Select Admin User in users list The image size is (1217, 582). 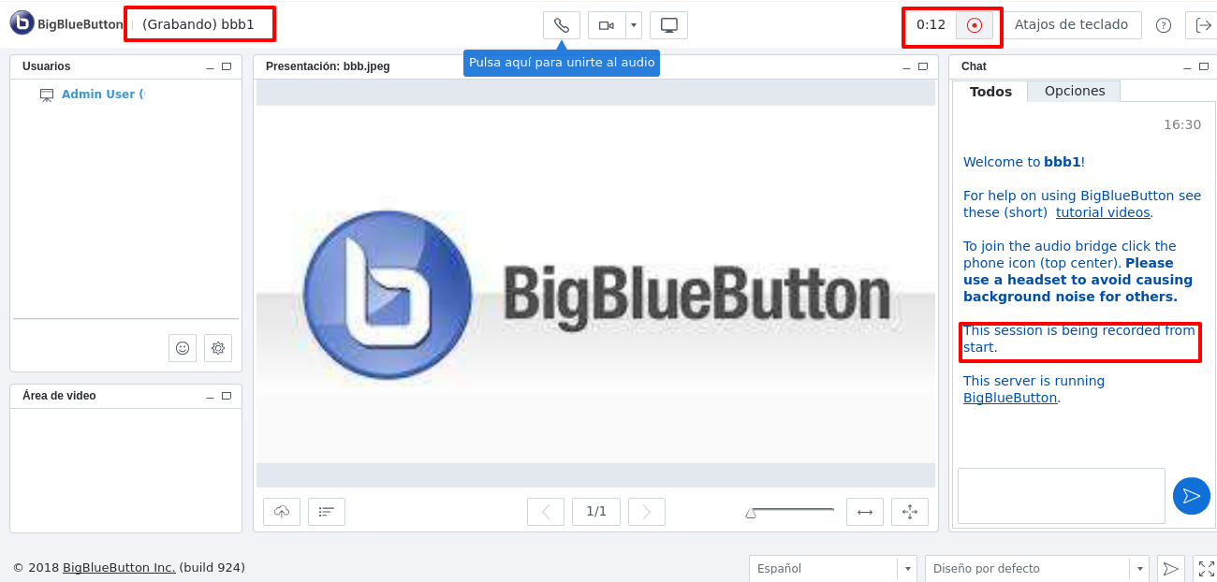click(x=103, y=95)
